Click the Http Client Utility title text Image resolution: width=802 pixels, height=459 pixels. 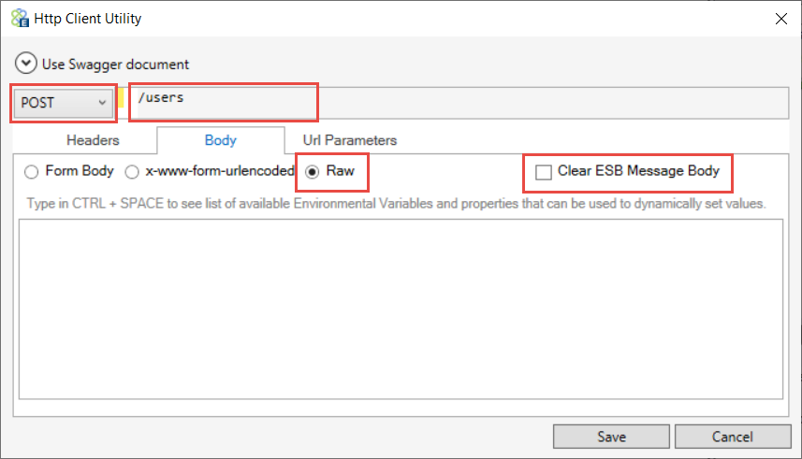(x=87, y=19)
